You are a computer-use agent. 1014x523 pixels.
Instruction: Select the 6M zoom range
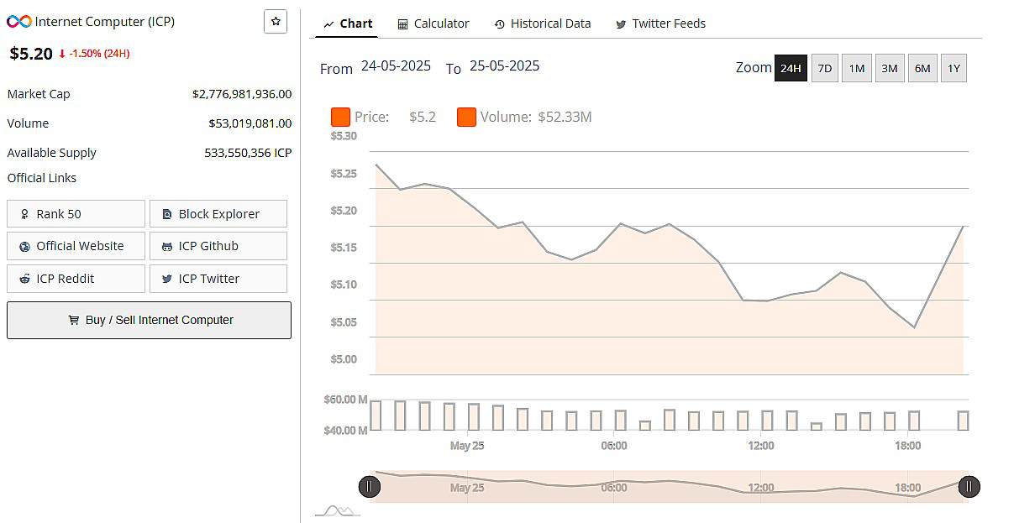coord(922,68)
